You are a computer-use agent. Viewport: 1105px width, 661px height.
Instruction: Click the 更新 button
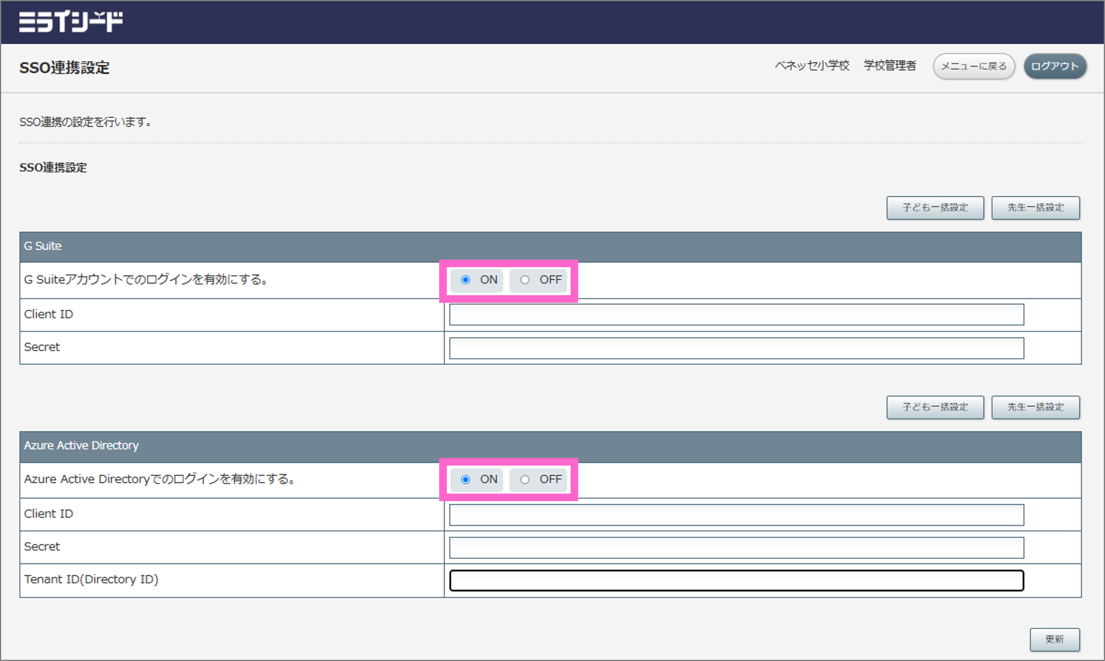1054,639
